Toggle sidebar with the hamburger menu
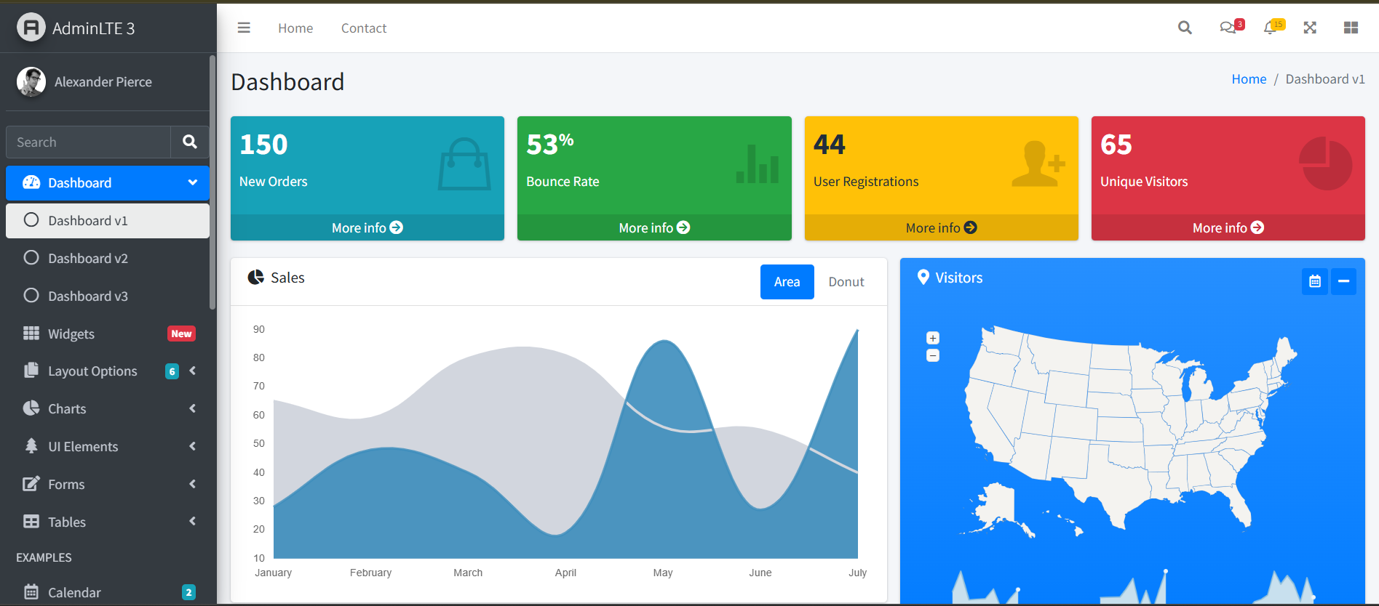The image size is (1379, 606). [x=244, y=28]
